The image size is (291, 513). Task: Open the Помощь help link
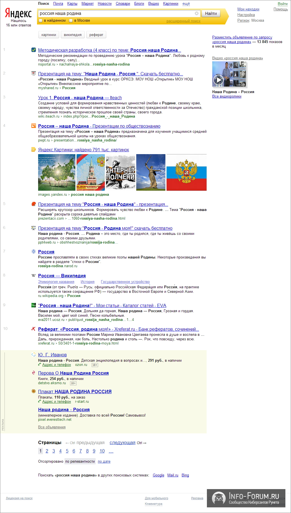[x=281, y=9]
